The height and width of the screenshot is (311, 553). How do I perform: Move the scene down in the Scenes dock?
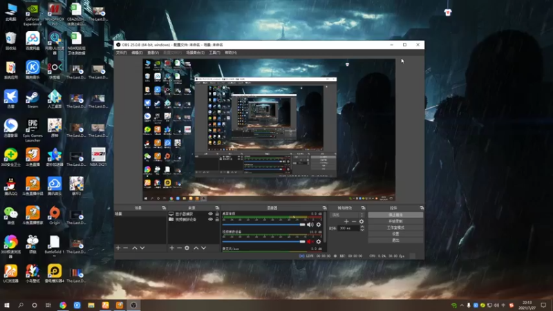142,248
